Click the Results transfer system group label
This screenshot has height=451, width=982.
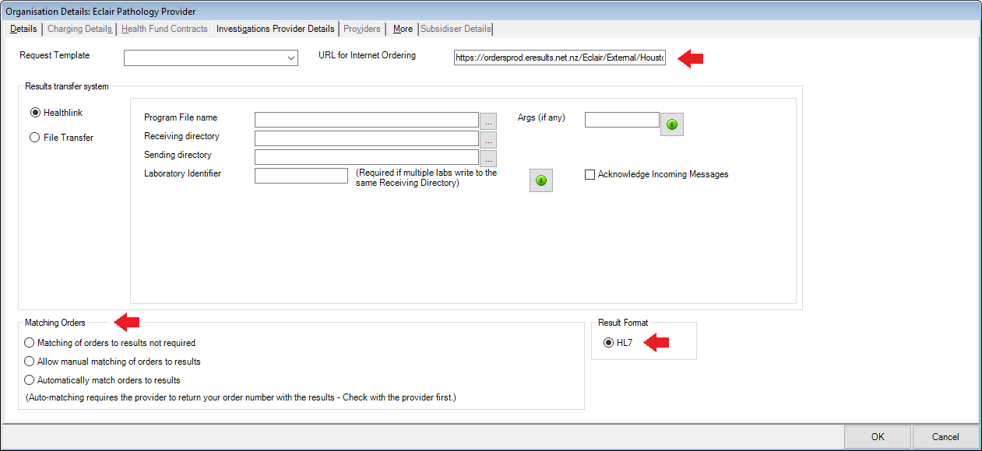(x=67, y=86)
